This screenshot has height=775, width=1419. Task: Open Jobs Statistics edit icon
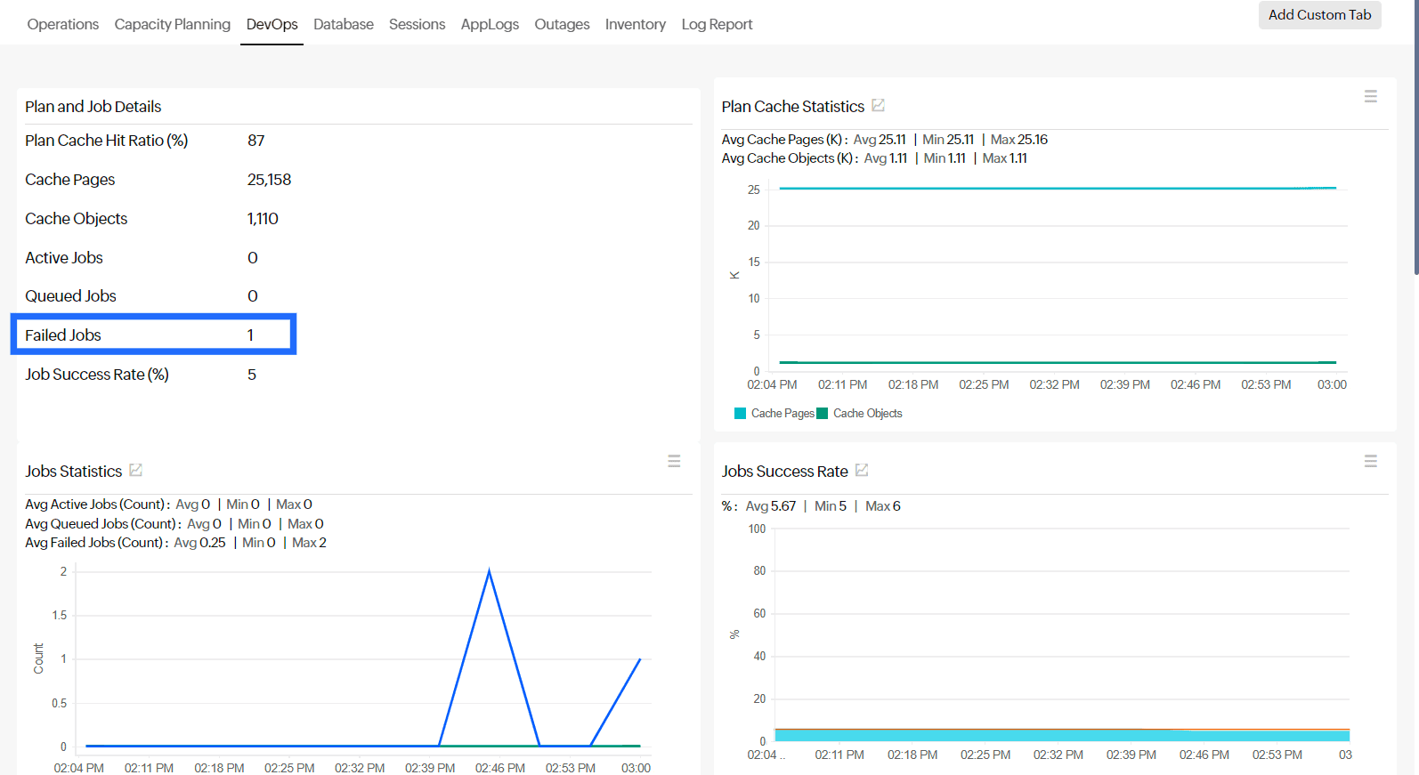tap(135, 471)
